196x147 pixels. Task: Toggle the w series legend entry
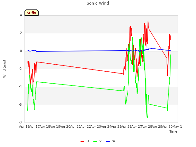click(x=111, y=141)
